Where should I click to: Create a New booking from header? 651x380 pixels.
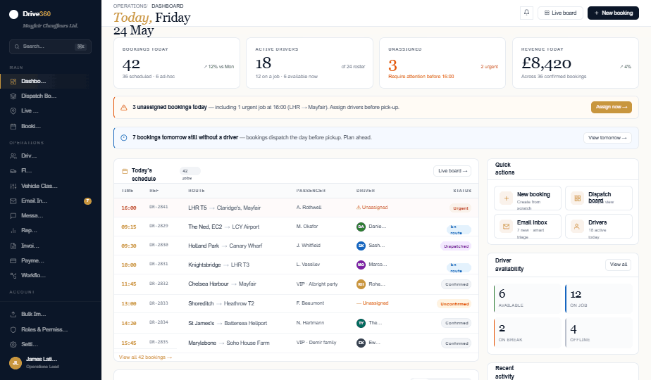[x=613, y=13]
